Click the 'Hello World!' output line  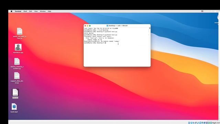click(x=89, y=33)
